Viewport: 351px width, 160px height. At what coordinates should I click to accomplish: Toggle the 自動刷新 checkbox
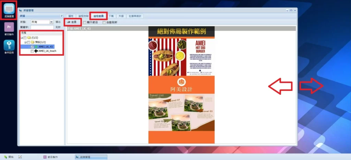click(x=104, y=22)
